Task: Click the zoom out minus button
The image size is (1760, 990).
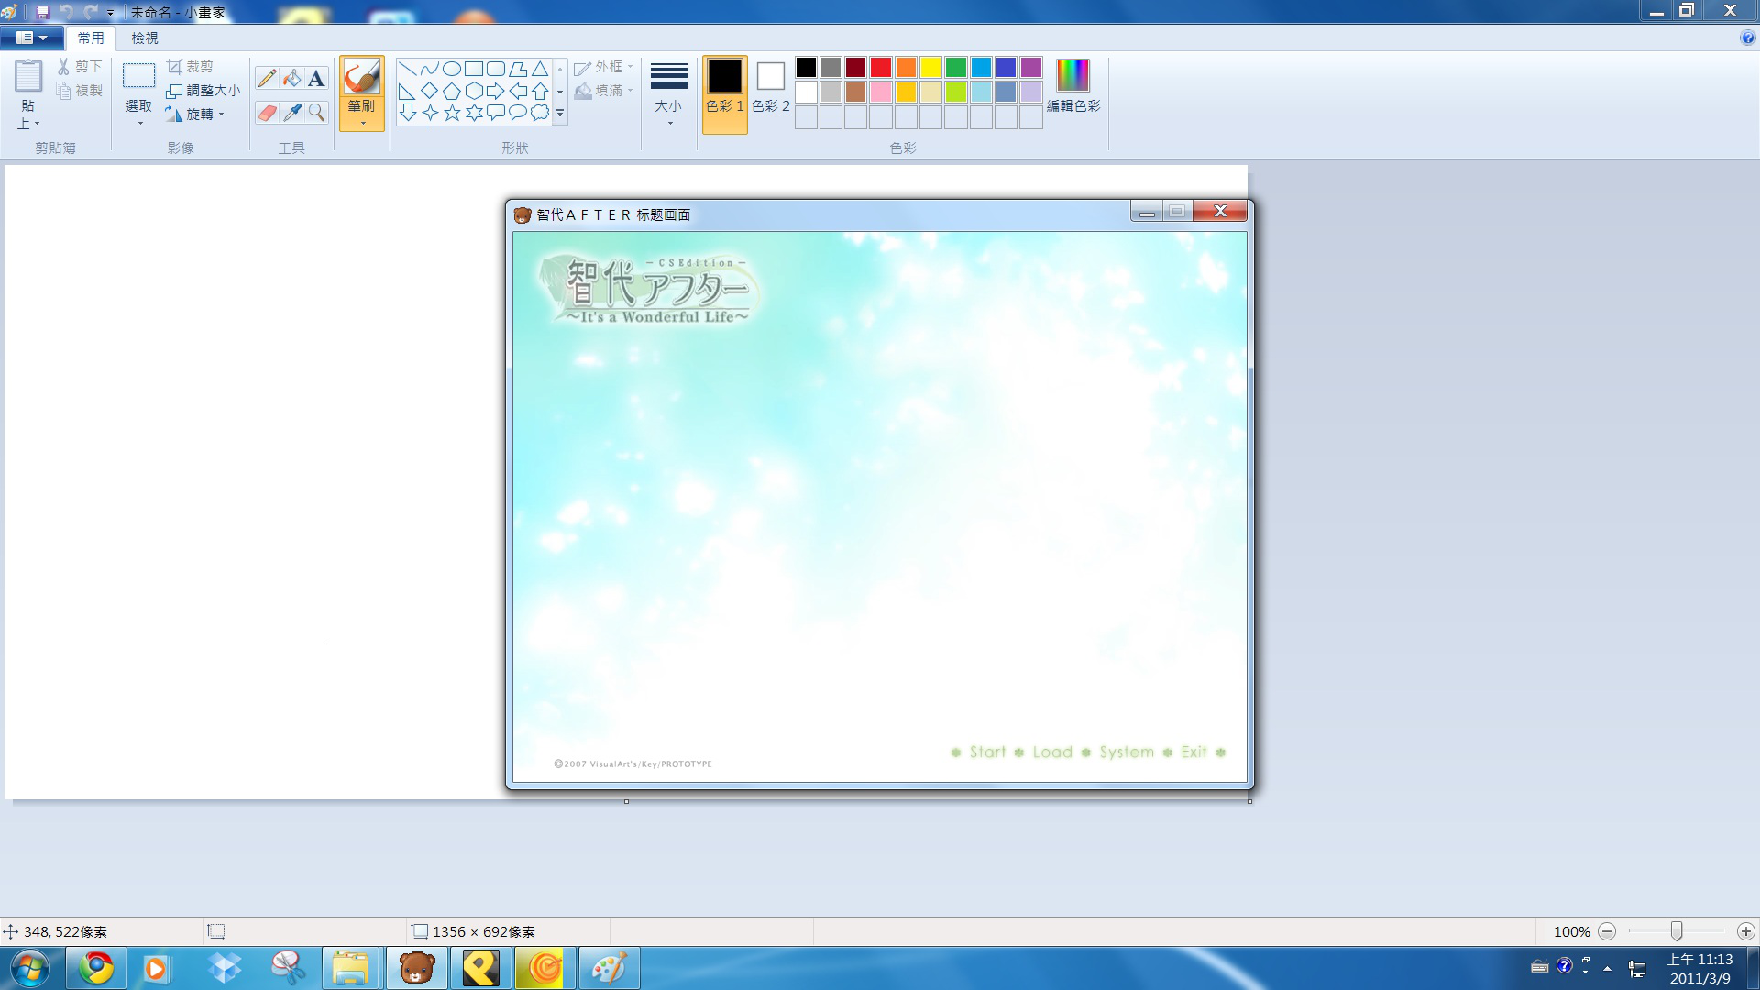Action: (x=1607, y=931)
